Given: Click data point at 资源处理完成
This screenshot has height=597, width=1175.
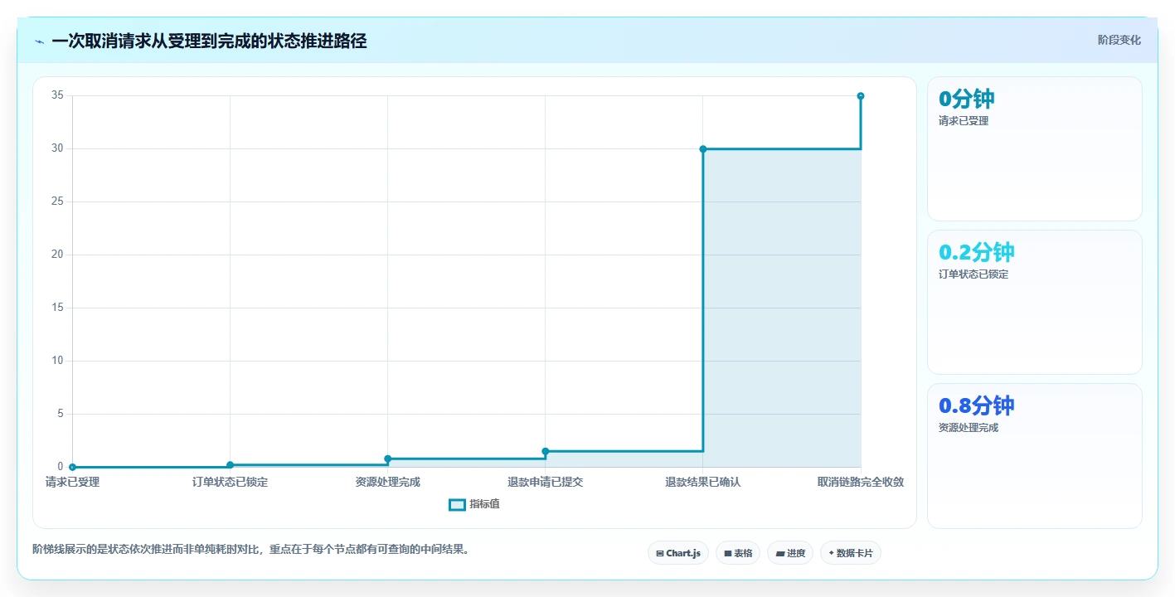Looking at the screenshot, I should pos(388,459).
